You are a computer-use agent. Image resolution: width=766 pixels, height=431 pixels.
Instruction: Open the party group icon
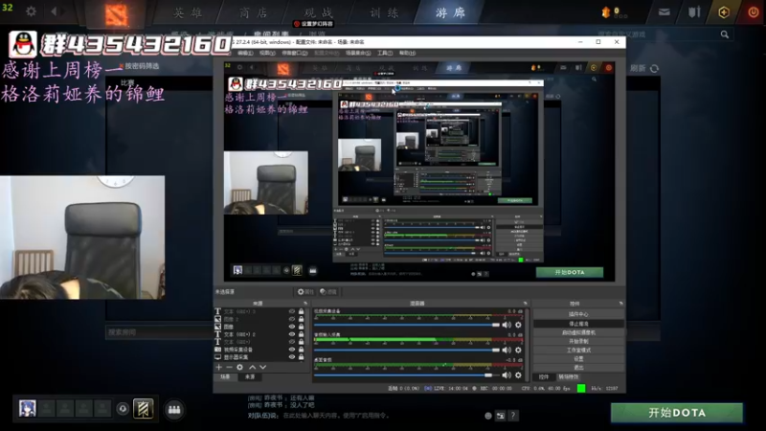(x=174, y=410)
